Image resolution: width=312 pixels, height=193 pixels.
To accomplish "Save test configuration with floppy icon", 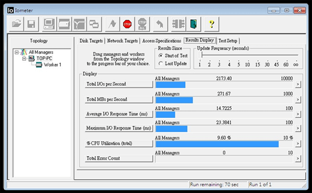I will (x=31, y=24).
